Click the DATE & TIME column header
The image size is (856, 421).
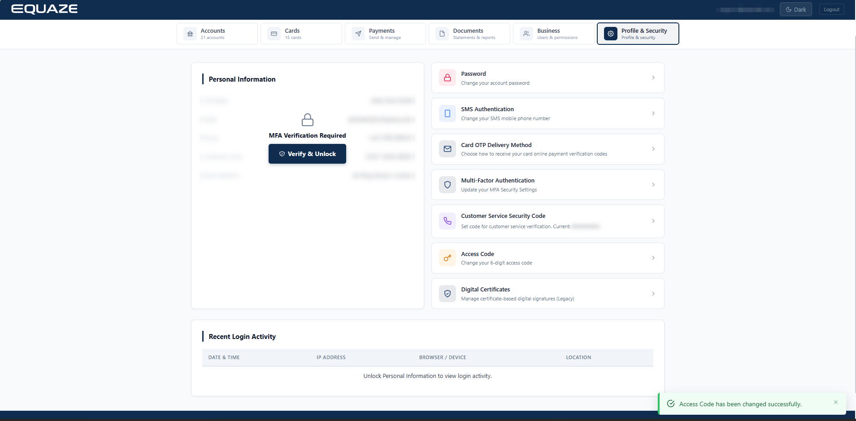[224, 357]
